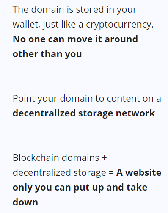The height and width of the screenshot is (213, 168).
Task: Click the word "Blockchain"
Action: 36,158
